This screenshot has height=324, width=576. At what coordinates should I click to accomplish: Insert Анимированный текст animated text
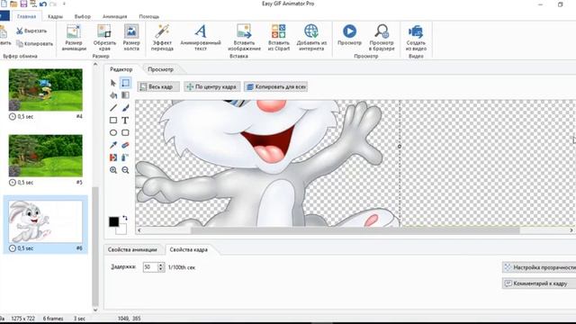pyautogui.click(x=201, y=38)
